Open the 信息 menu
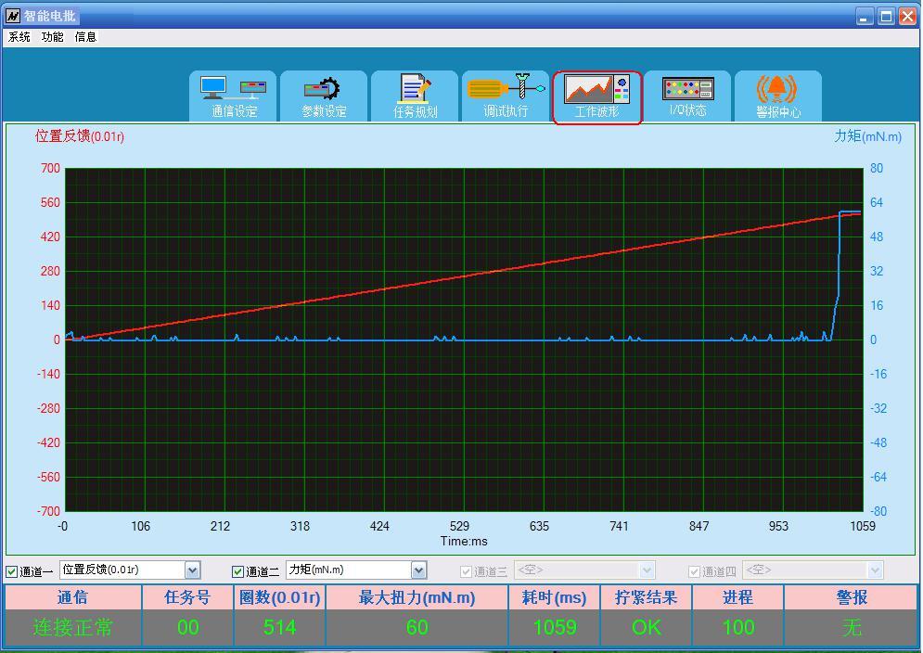The image size is (923, 653). tap(85, 37)
